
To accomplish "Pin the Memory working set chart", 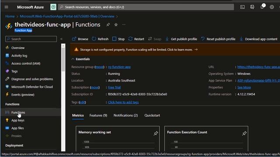I will tap(156, 133).
